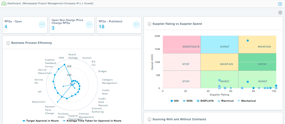
Task: Open the RFQs - Open count of 4
Action: click(6, 27)
